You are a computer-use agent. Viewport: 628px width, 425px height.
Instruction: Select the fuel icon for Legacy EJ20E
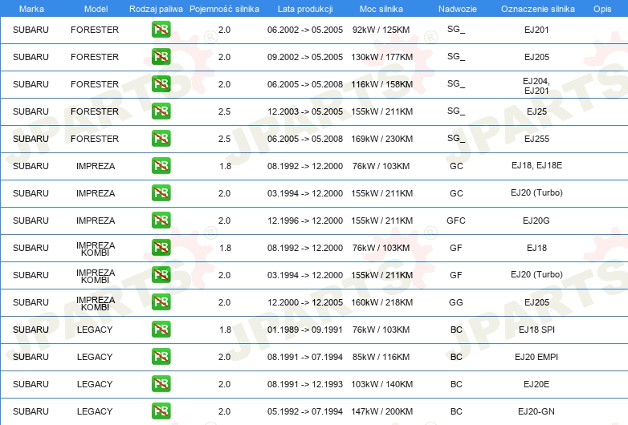(161, 384)
